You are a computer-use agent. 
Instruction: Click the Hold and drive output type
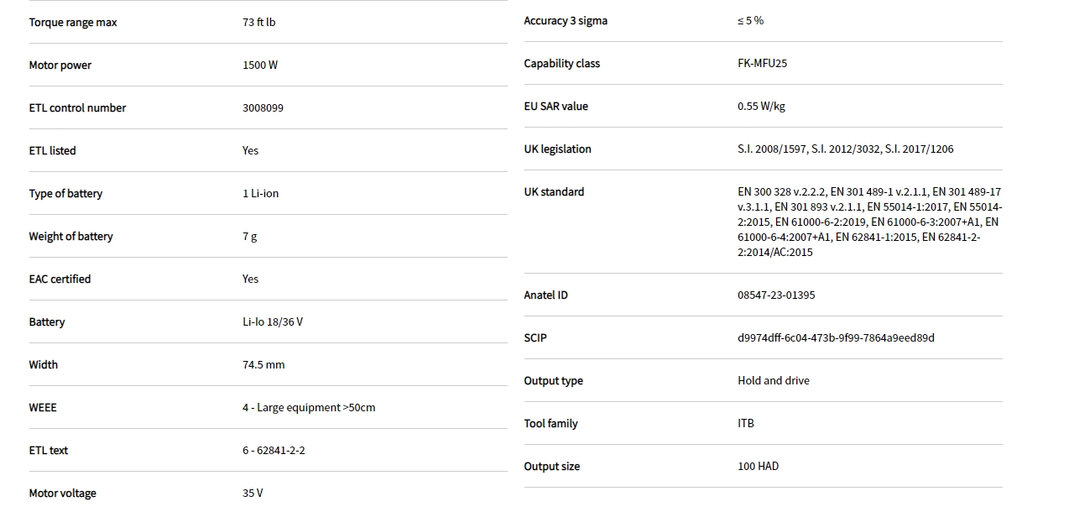(774, 381)
